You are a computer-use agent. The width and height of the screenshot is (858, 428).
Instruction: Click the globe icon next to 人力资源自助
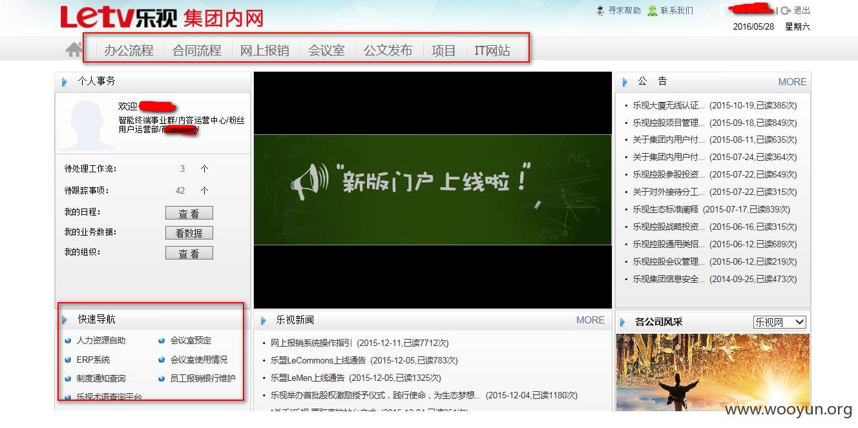pyautogui.click(x=68, y=341)
